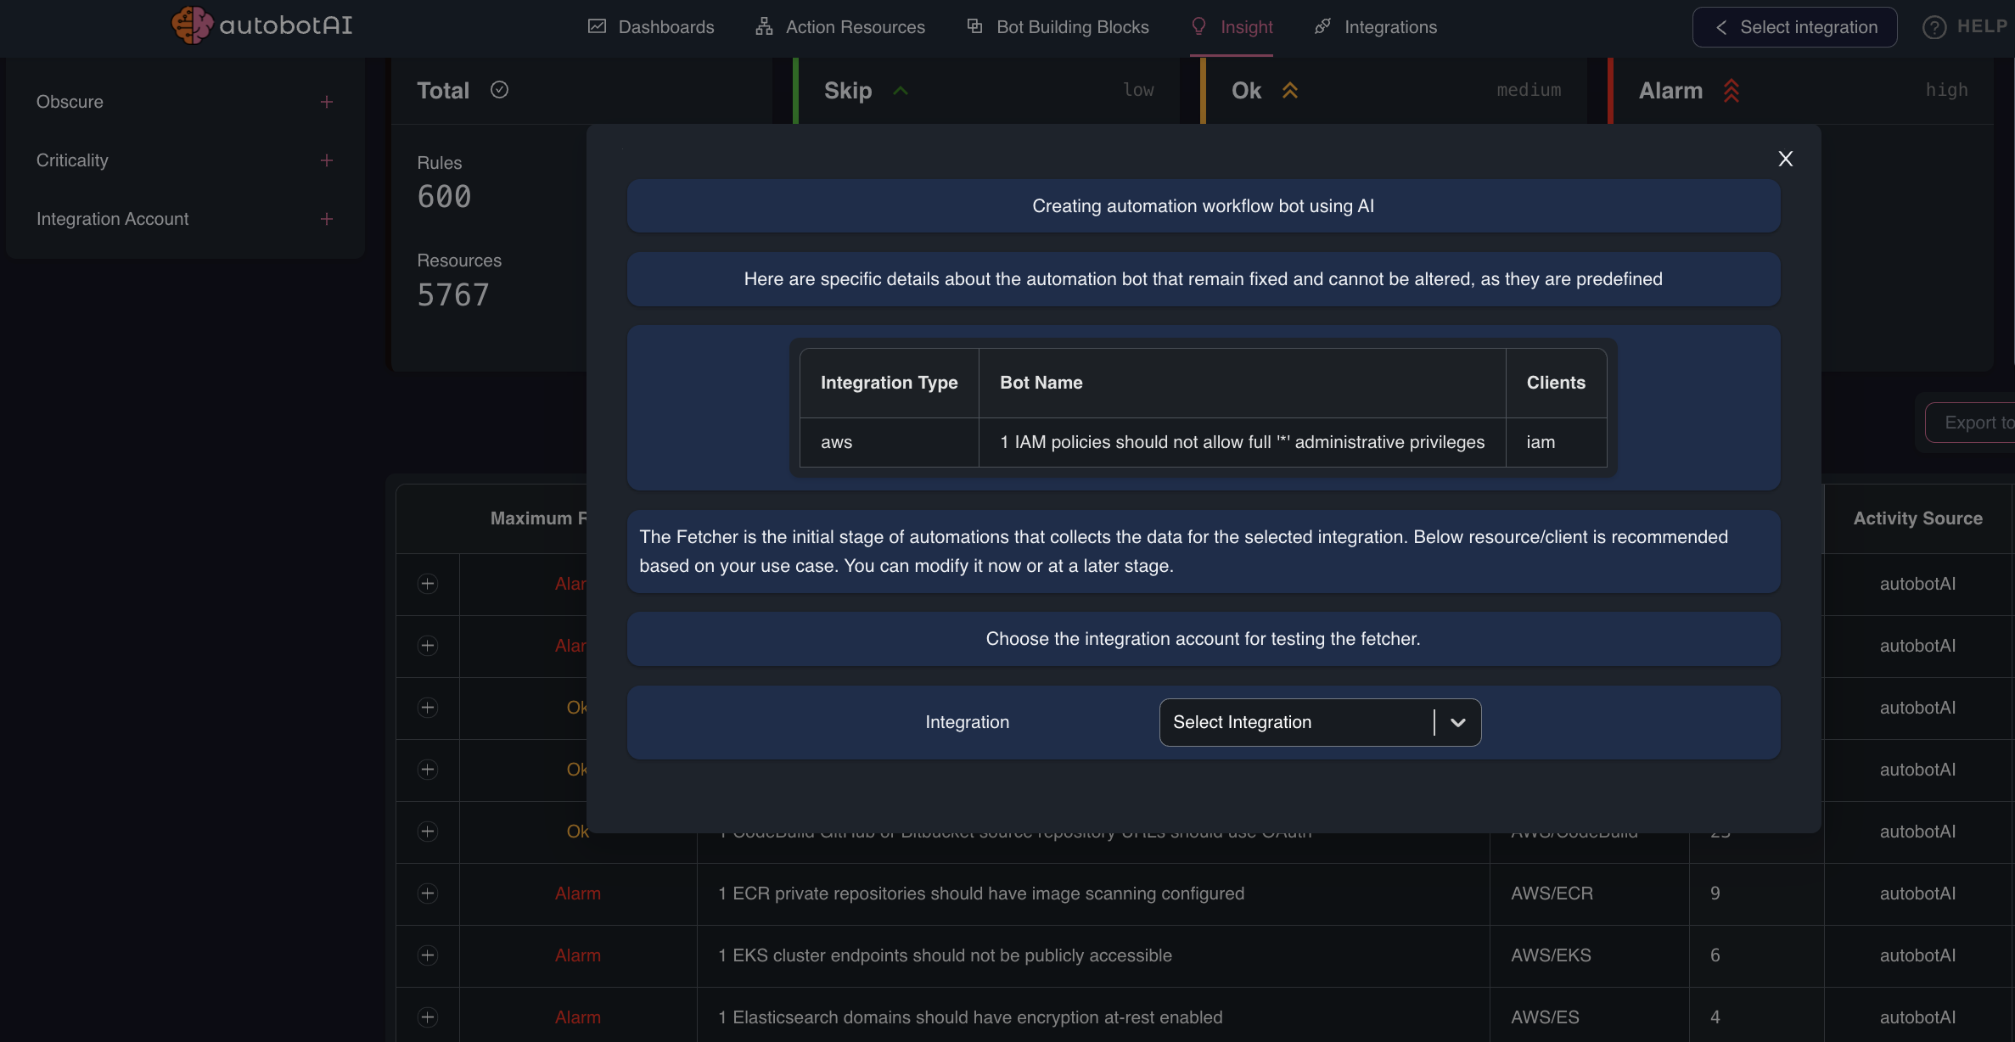Expand the ECR image scanning row
Image resolution: width=2015 pixels, height=1042 pixels.
tap(428, 894)
